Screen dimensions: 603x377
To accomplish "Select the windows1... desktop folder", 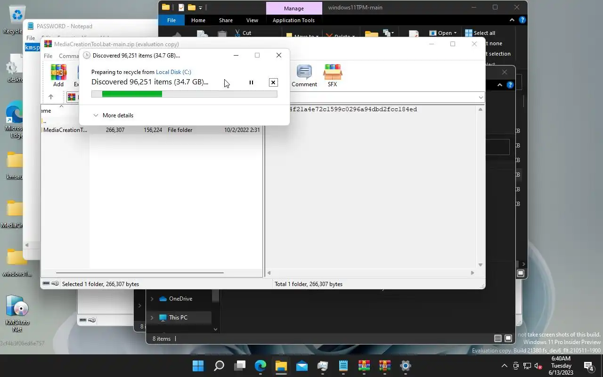I will (x=16, y=262).
